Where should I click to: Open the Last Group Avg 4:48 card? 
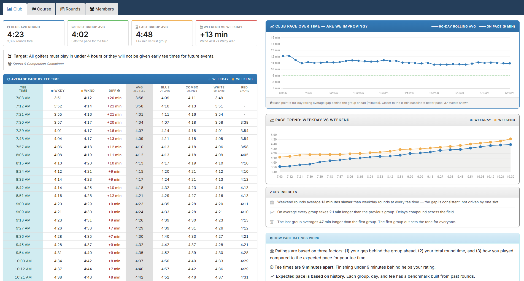click(x=162, y=33)
